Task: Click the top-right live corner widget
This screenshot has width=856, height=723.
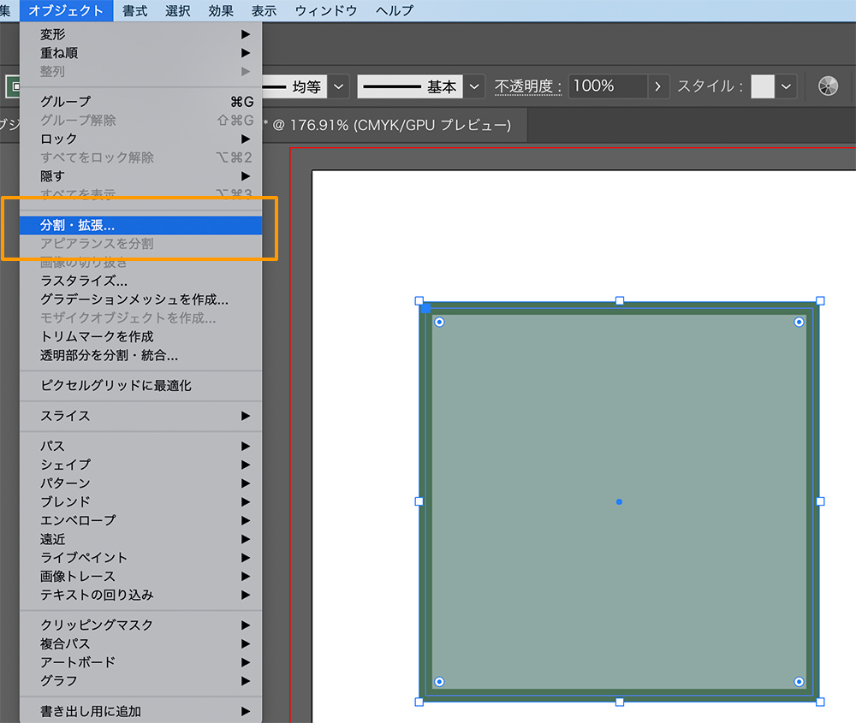Action: tap(799, 322)
